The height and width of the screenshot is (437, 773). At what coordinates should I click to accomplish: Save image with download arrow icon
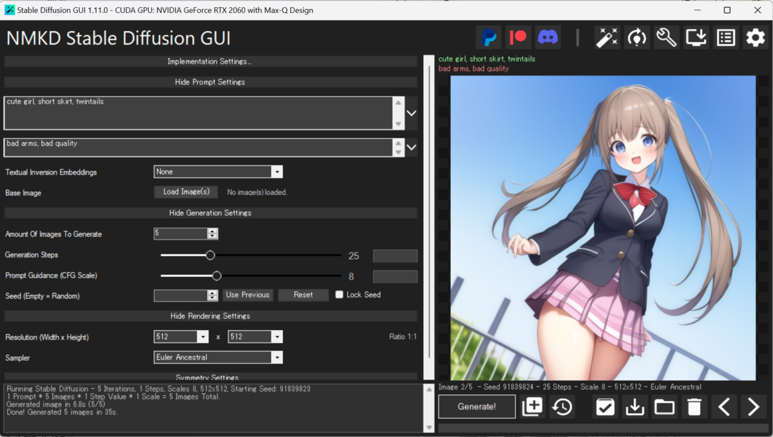[x=635, y=407]
